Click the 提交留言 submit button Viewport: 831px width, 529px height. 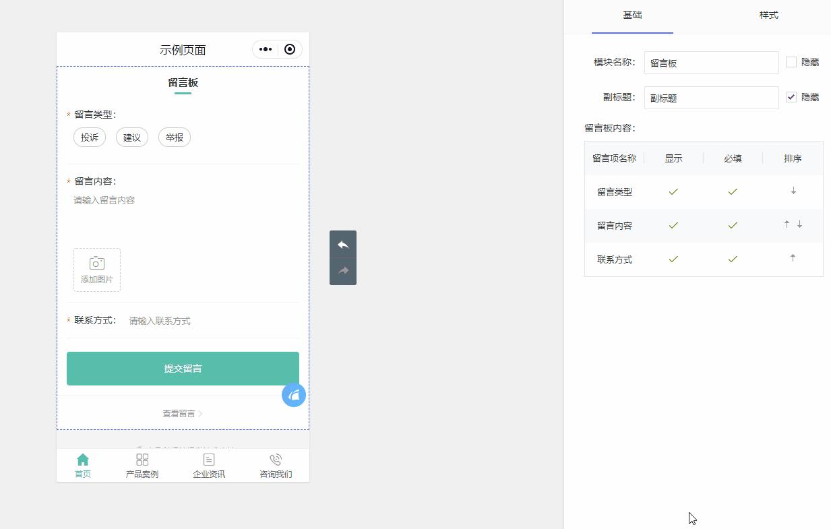183,369
